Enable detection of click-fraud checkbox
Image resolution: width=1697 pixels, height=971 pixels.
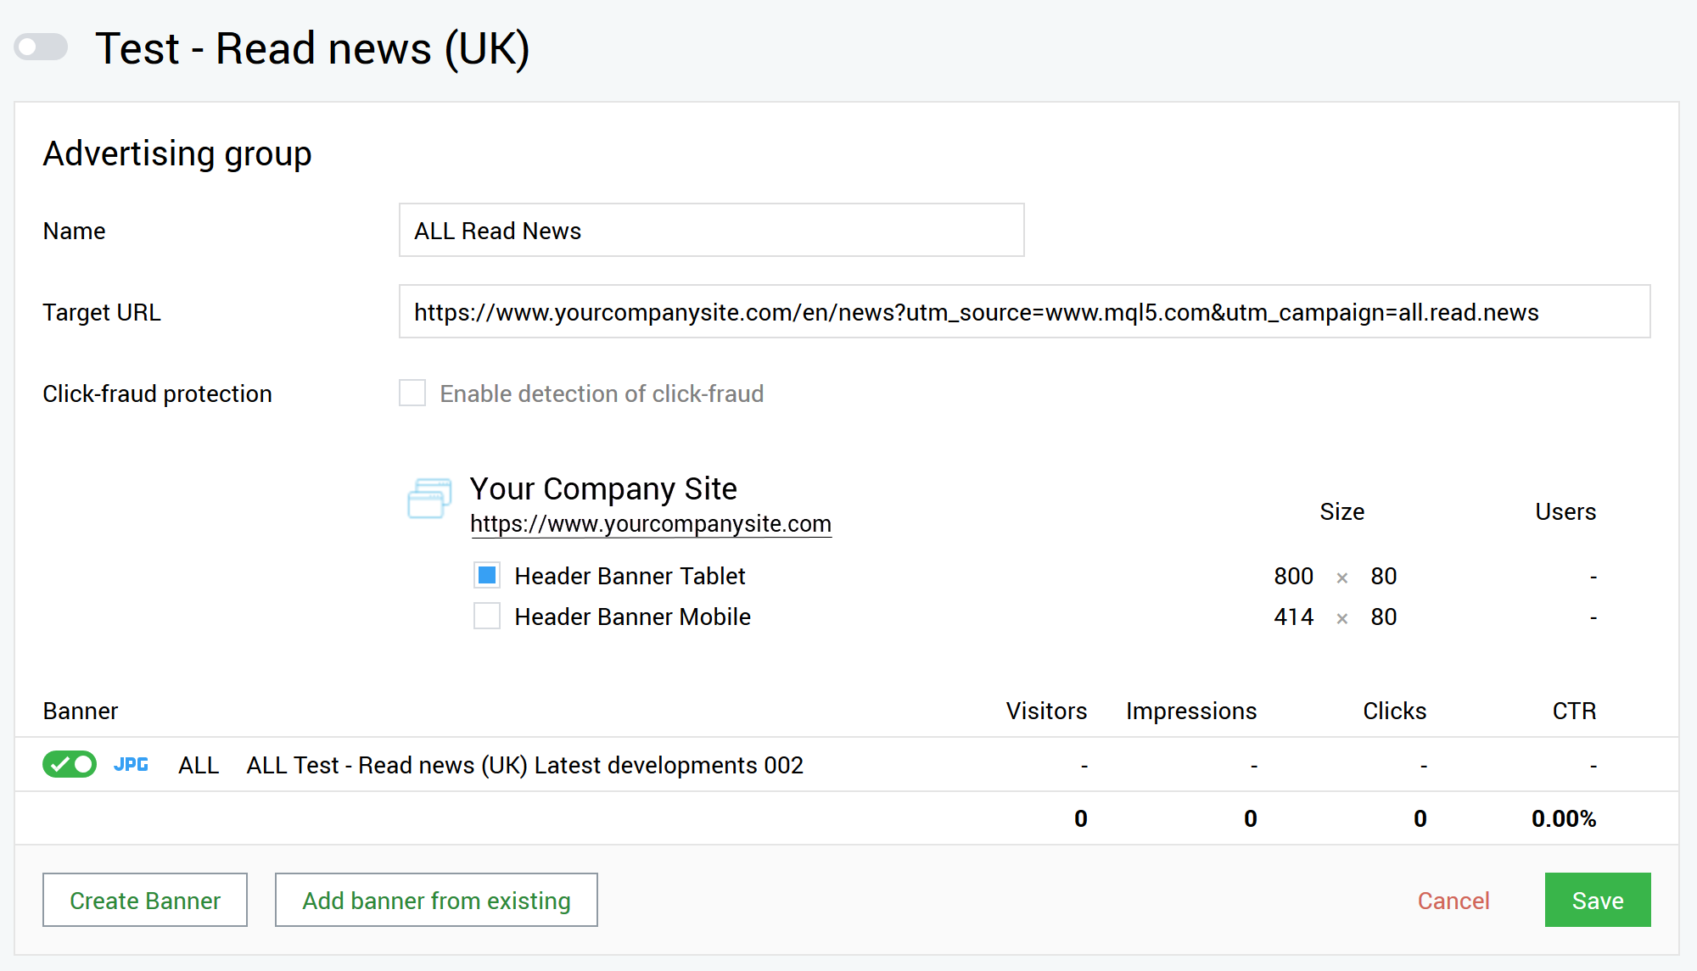tap(412, 393)
